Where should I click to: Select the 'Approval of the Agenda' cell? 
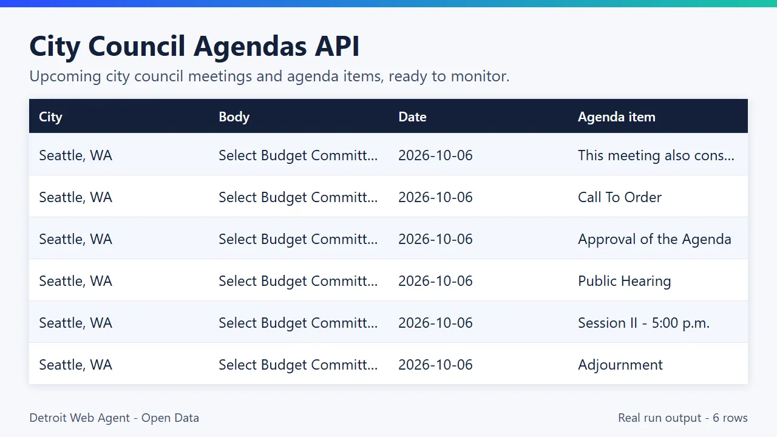tap(654, 239)
